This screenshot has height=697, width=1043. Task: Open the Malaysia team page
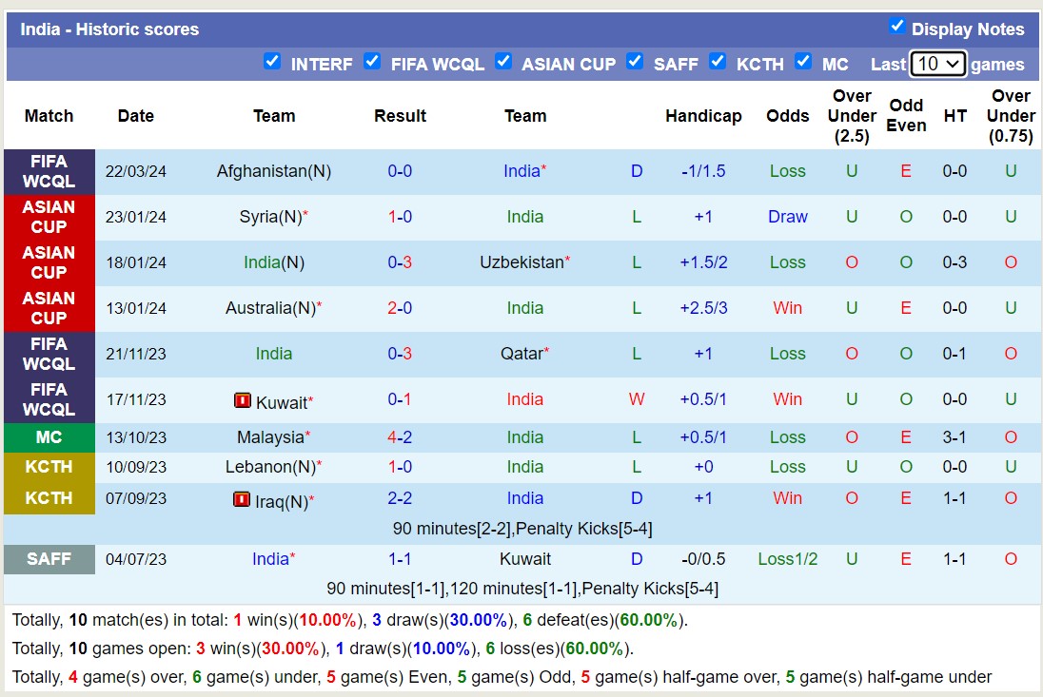[x=270, y=437]
